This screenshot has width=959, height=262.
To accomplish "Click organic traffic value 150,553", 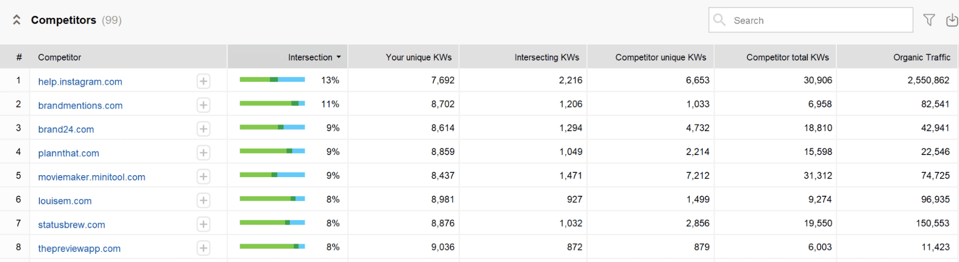I will point(933,223).
